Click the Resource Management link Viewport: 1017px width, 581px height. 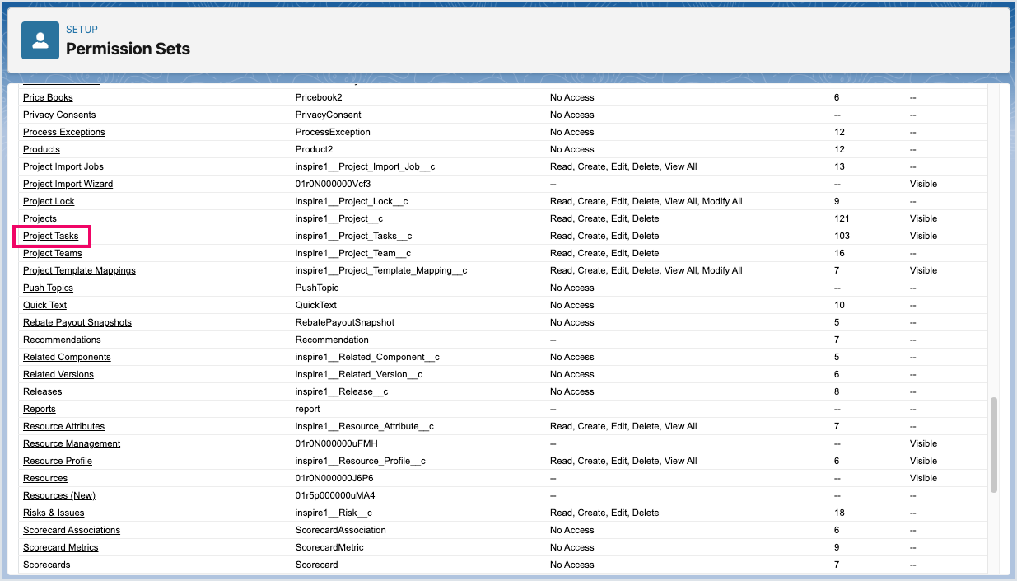click(72, 444)
